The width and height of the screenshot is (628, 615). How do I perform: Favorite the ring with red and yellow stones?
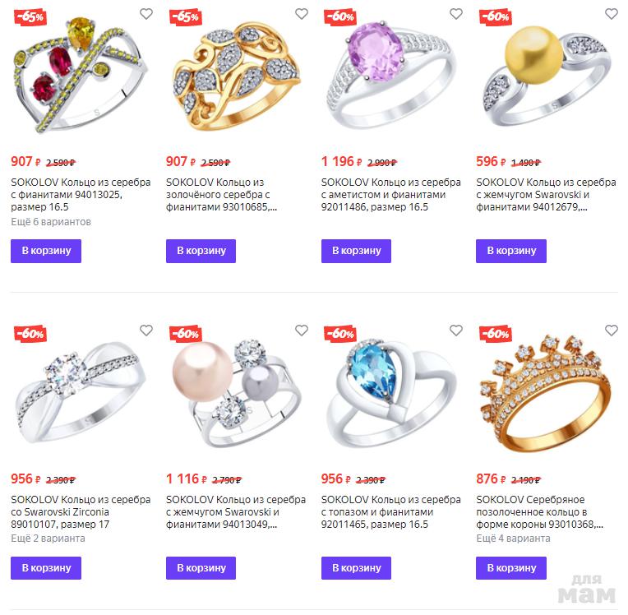146,14
